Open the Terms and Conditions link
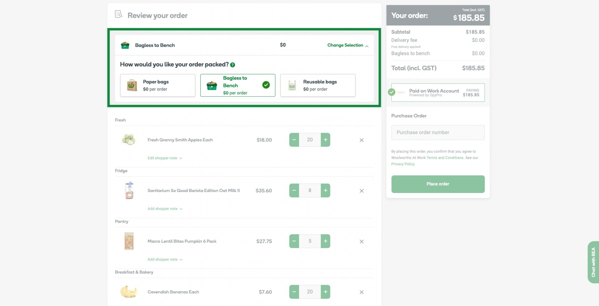The width and height of the screenshot is (599, 306). point(445,158)
